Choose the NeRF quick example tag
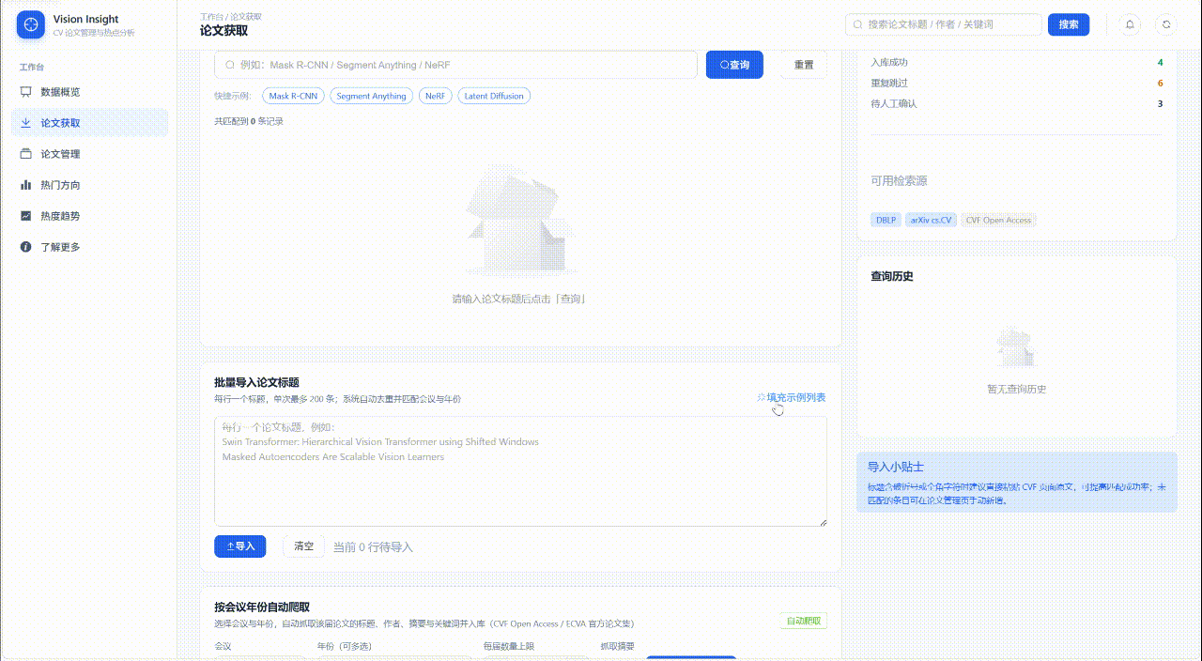 tap(436, 96)
